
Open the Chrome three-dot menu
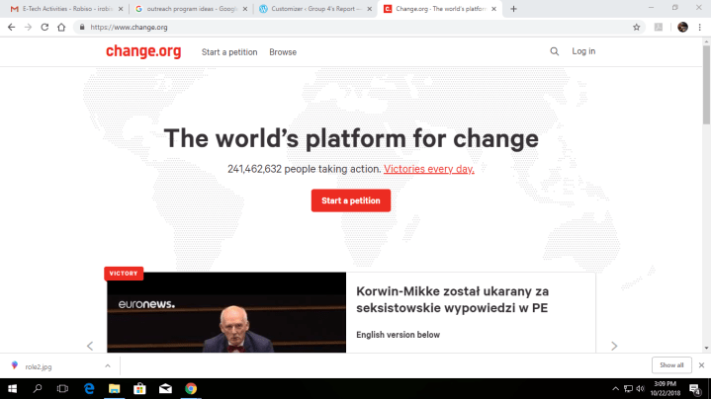click(x=700, y=28)
